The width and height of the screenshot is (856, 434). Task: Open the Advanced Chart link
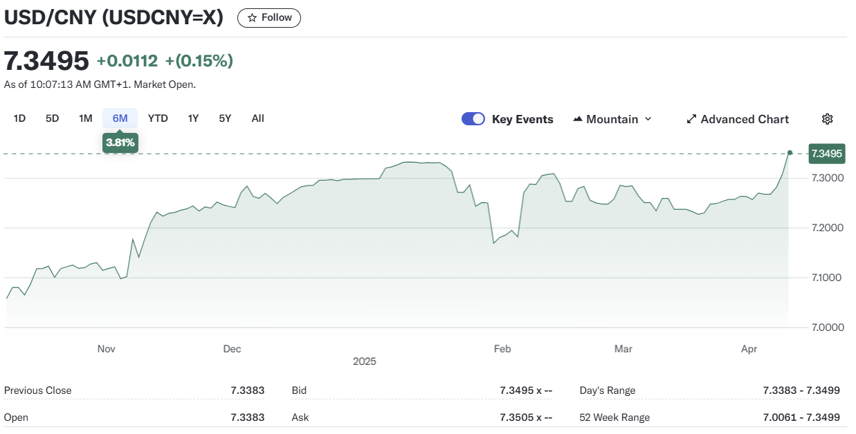(744, 119)
